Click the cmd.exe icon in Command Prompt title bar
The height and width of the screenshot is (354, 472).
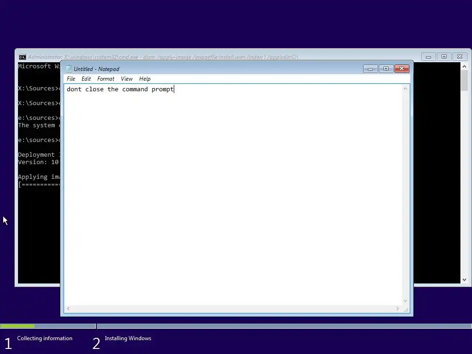pos(22,57)
